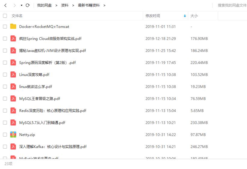This screenshot has height=169, width=247.
Task: Check the 揭秘Java虚拟机 row checkbox
Action: pyautogui.click(x=5, y=50)
